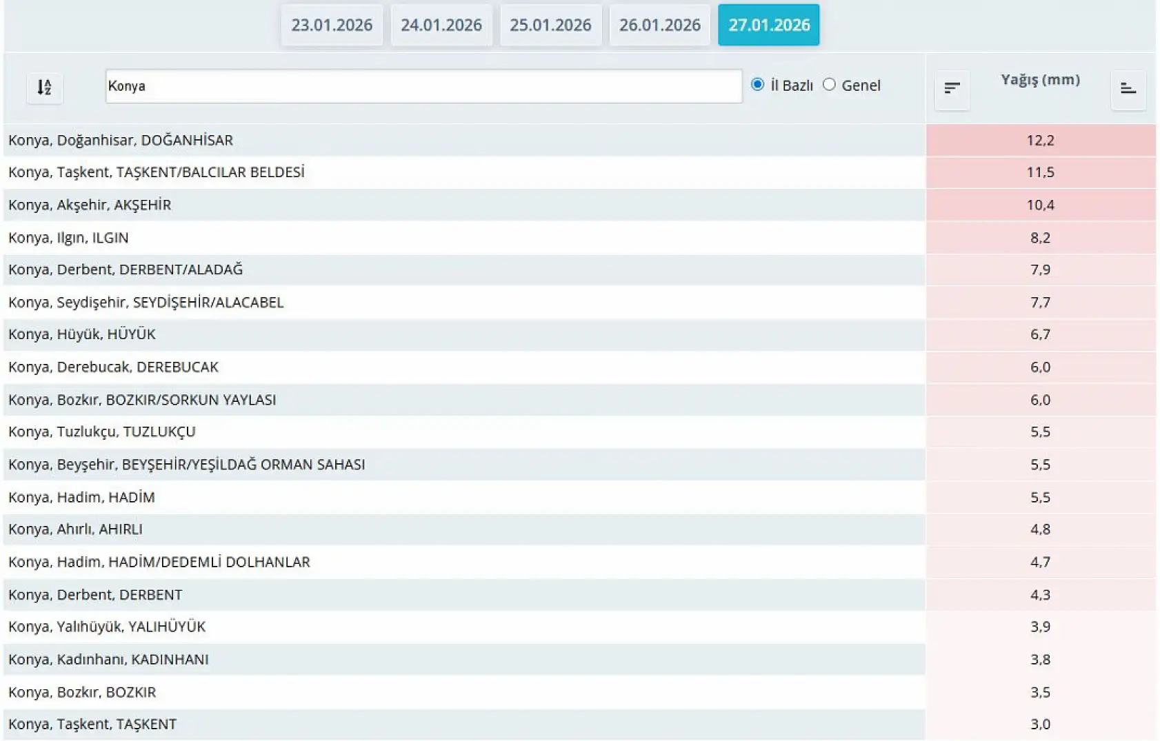The height and width of the screenshot is (741, 1160).
Task: Click the Konya province search field
Action: tap(423, 86)
